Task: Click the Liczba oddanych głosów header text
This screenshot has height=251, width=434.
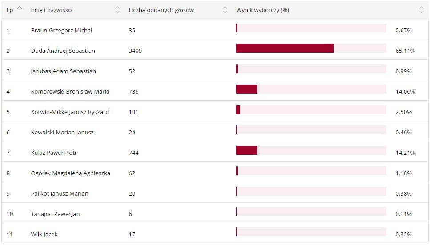Action: point(161,10)
